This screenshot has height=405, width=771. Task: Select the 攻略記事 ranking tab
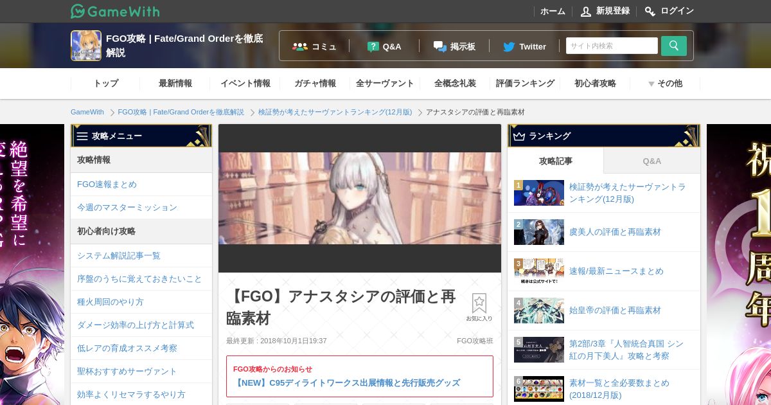point(556,161)
